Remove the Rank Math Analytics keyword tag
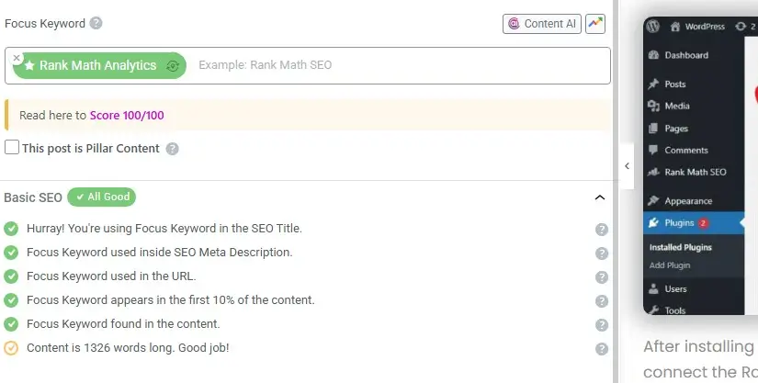 tap(17, 57)
